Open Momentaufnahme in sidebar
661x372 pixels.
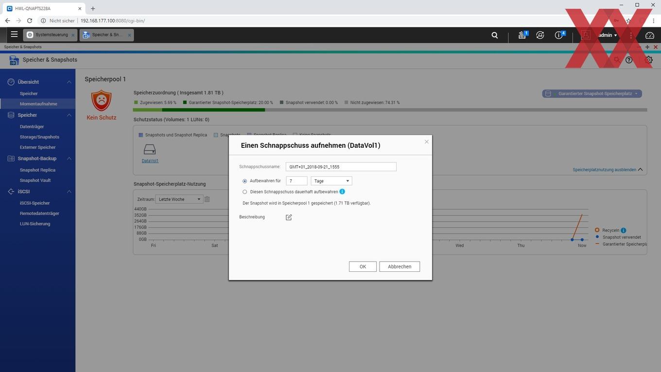38,104
